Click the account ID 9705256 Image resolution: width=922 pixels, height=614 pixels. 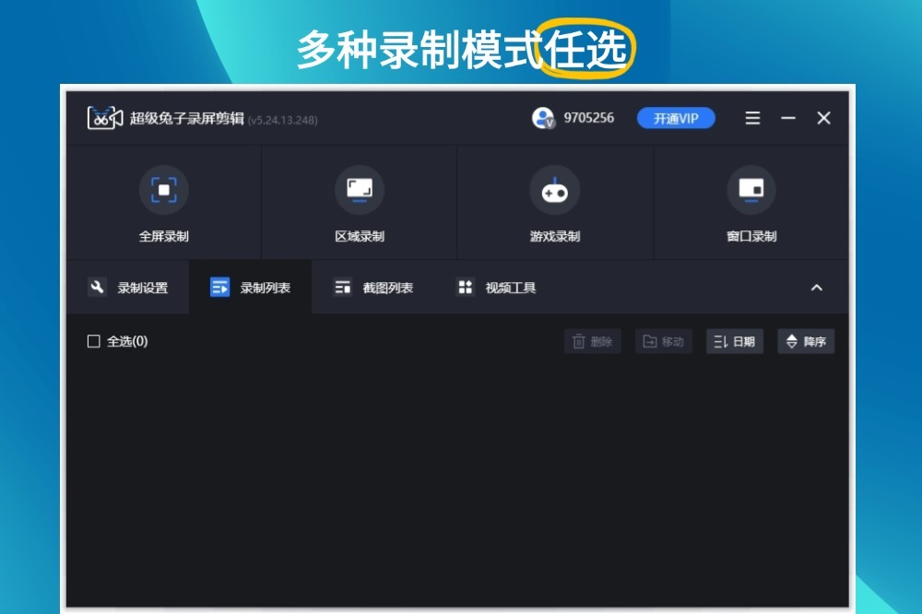click(x=588, y=118)
